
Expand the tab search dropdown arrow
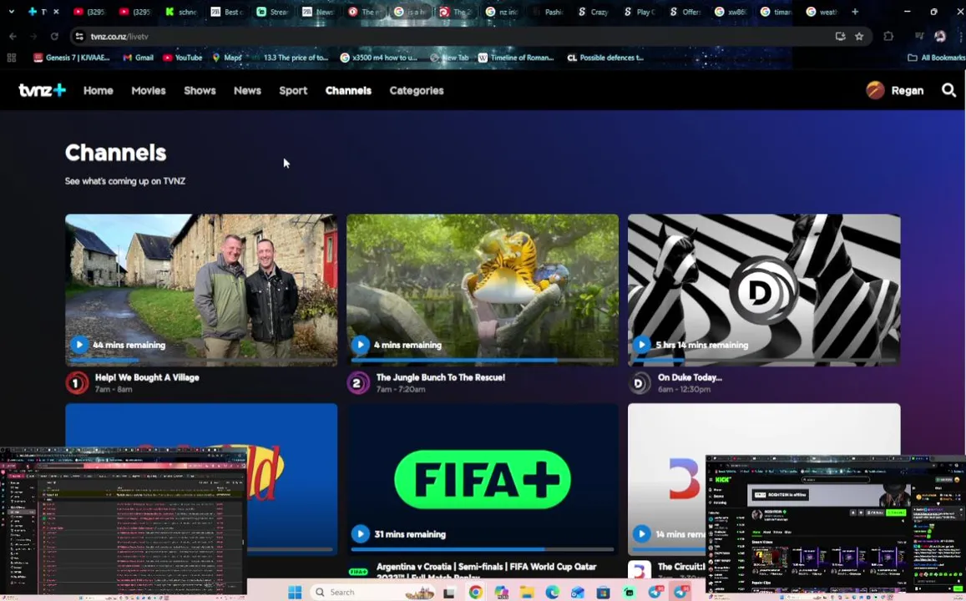point(11,12)
